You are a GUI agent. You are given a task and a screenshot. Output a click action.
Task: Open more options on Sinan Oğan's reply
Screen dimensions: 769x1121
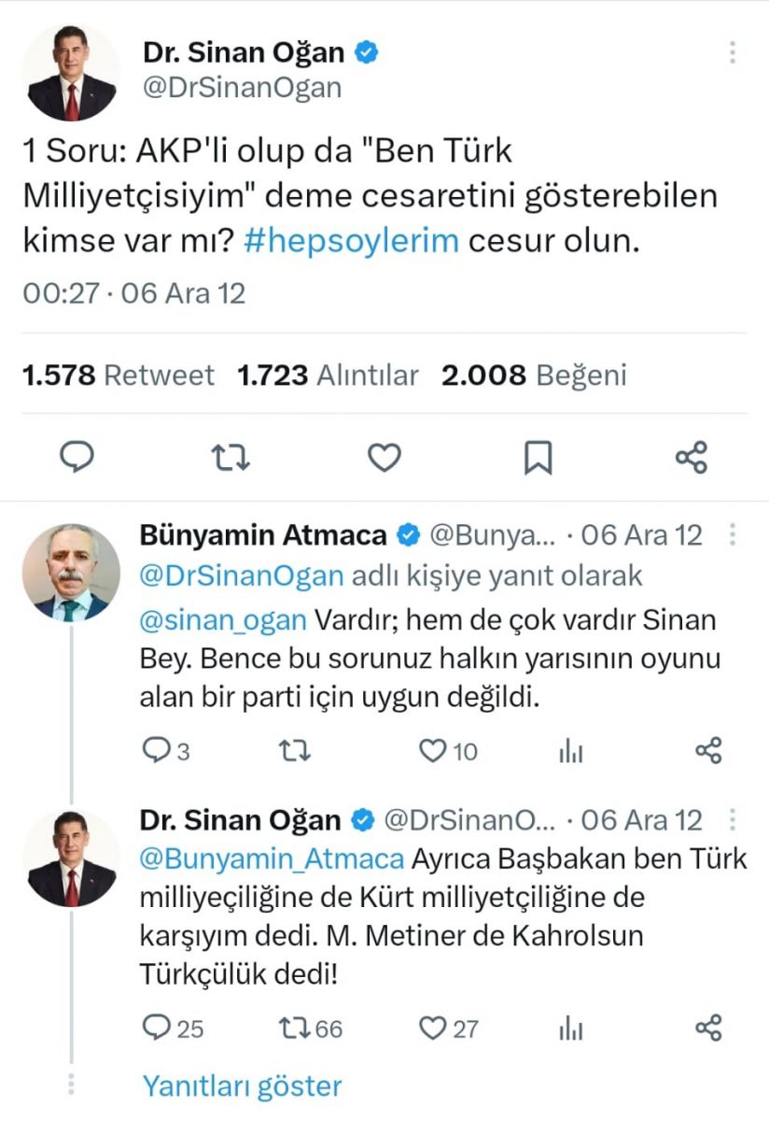[x=734, y=820]
